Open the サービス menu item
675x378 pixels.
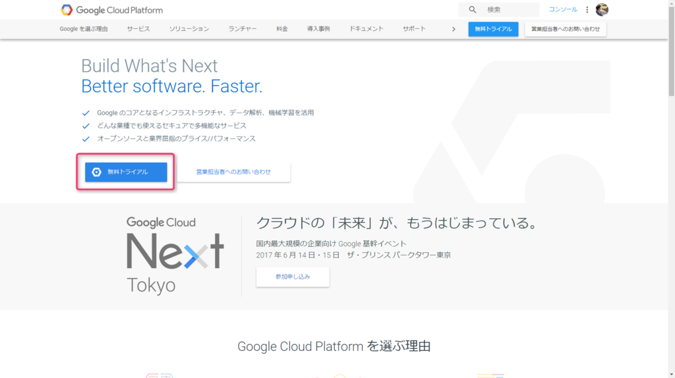[x=138, y=29]
